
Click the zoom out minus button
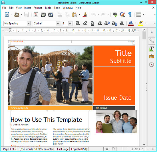tap(148, 149)
